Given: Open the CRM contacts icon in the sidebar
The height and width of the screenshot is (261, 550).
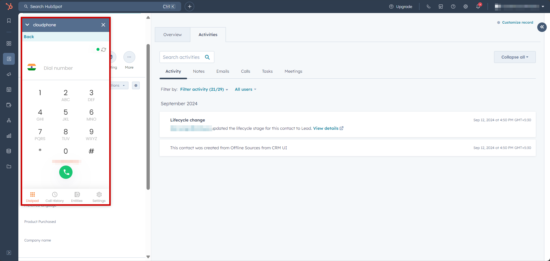Looking at the screenshot, I should pyautogui.click(x=9, y=59).
